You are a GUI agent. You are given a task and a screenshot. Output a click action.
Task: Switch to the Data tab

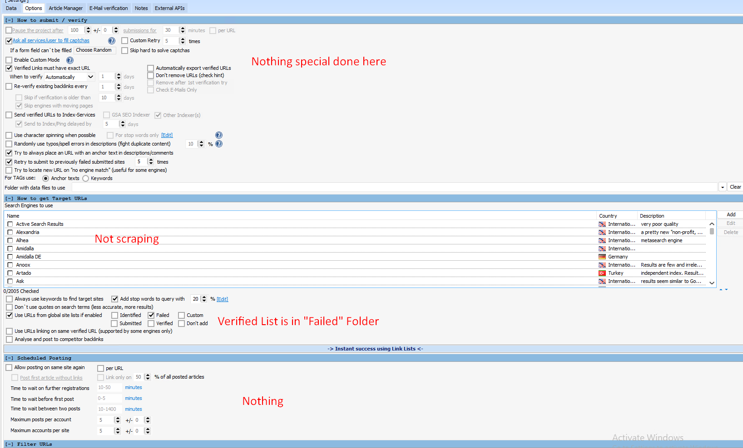11,8
